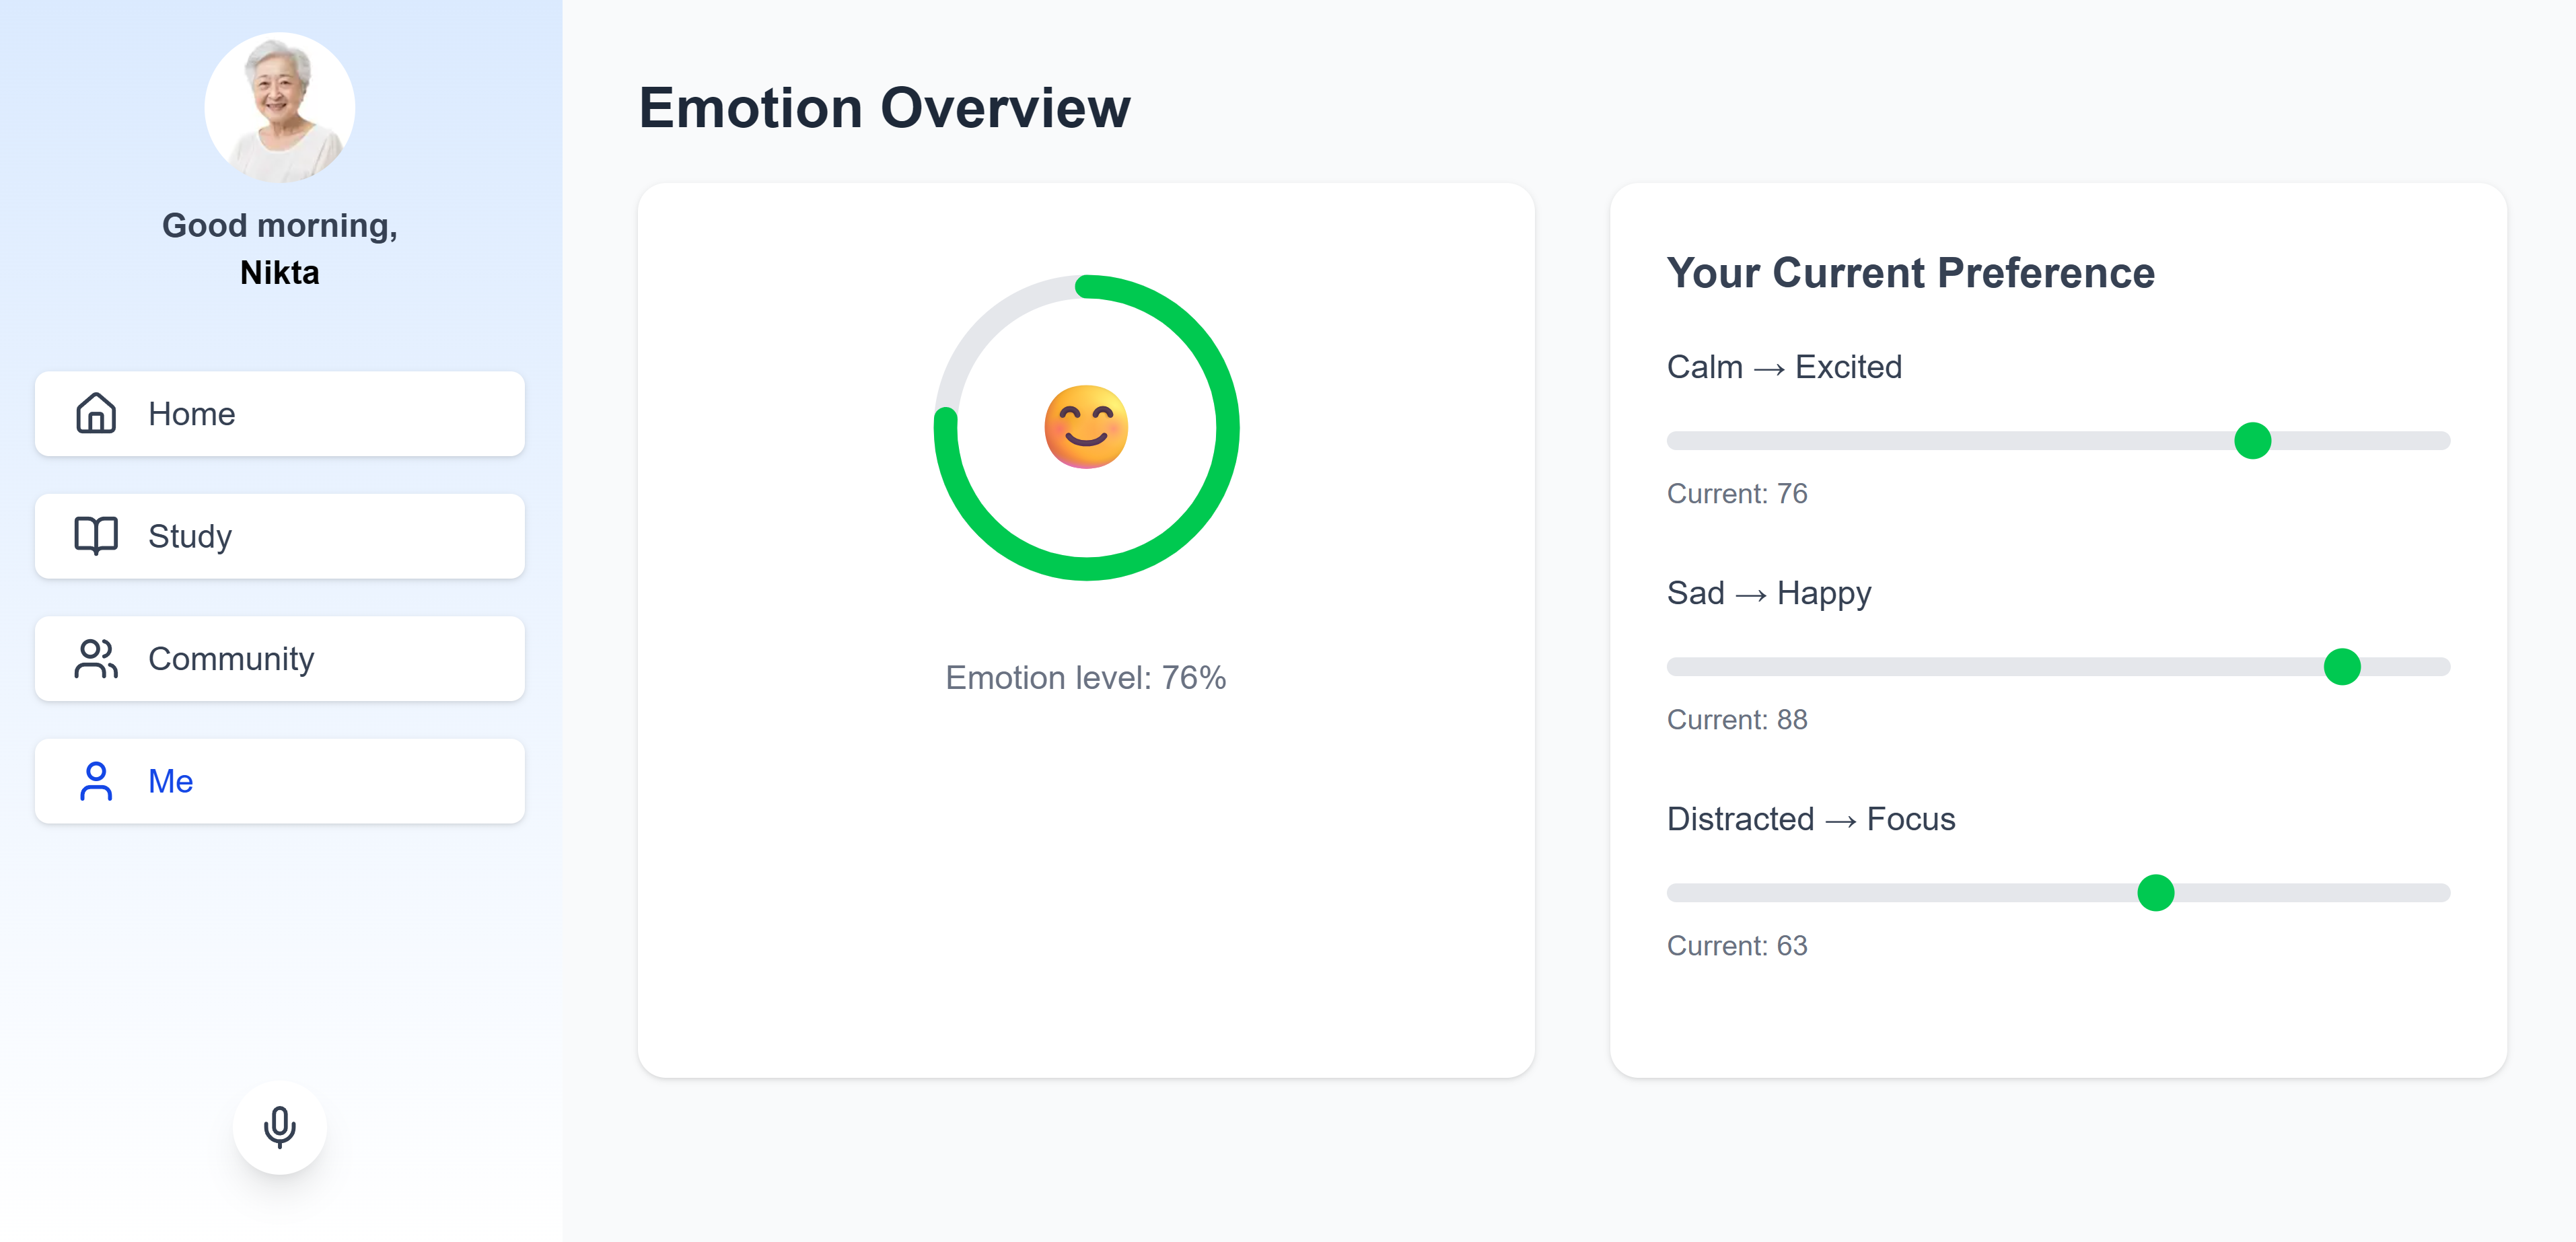Open the Community page
The image size is (2576, 1242).
click(x=279, y=658)
